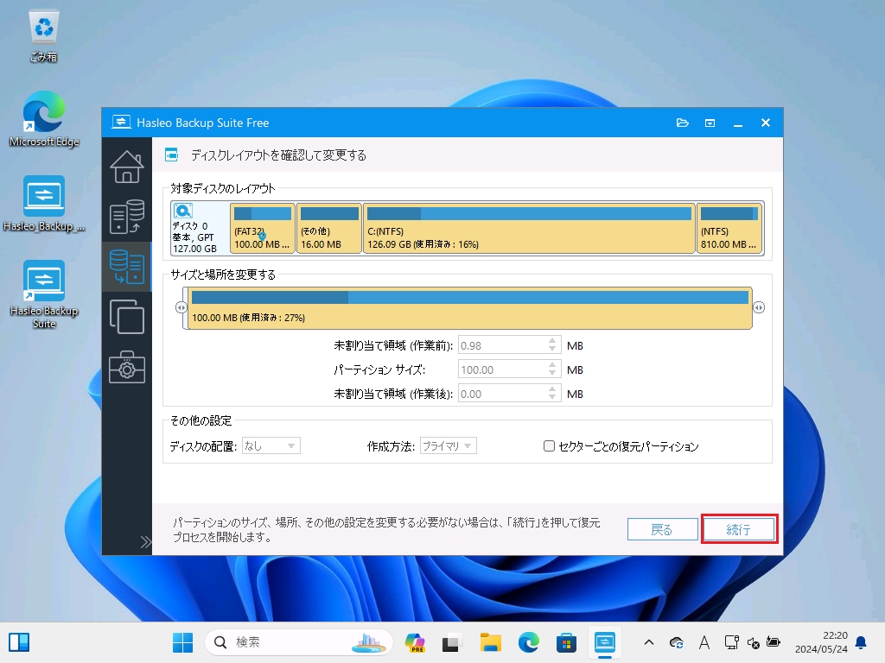Select the Restore section sidebar icon
The image size is (885, 663).
coord(126,267)
